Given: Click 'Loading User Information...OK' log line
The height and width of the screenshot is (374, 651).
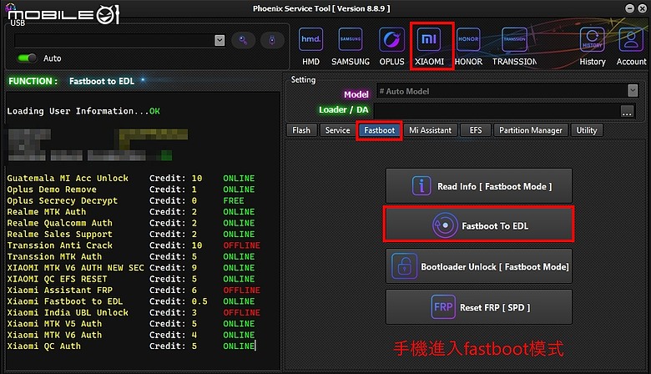Looking at the screenshot, I should [x=83, y=111].
